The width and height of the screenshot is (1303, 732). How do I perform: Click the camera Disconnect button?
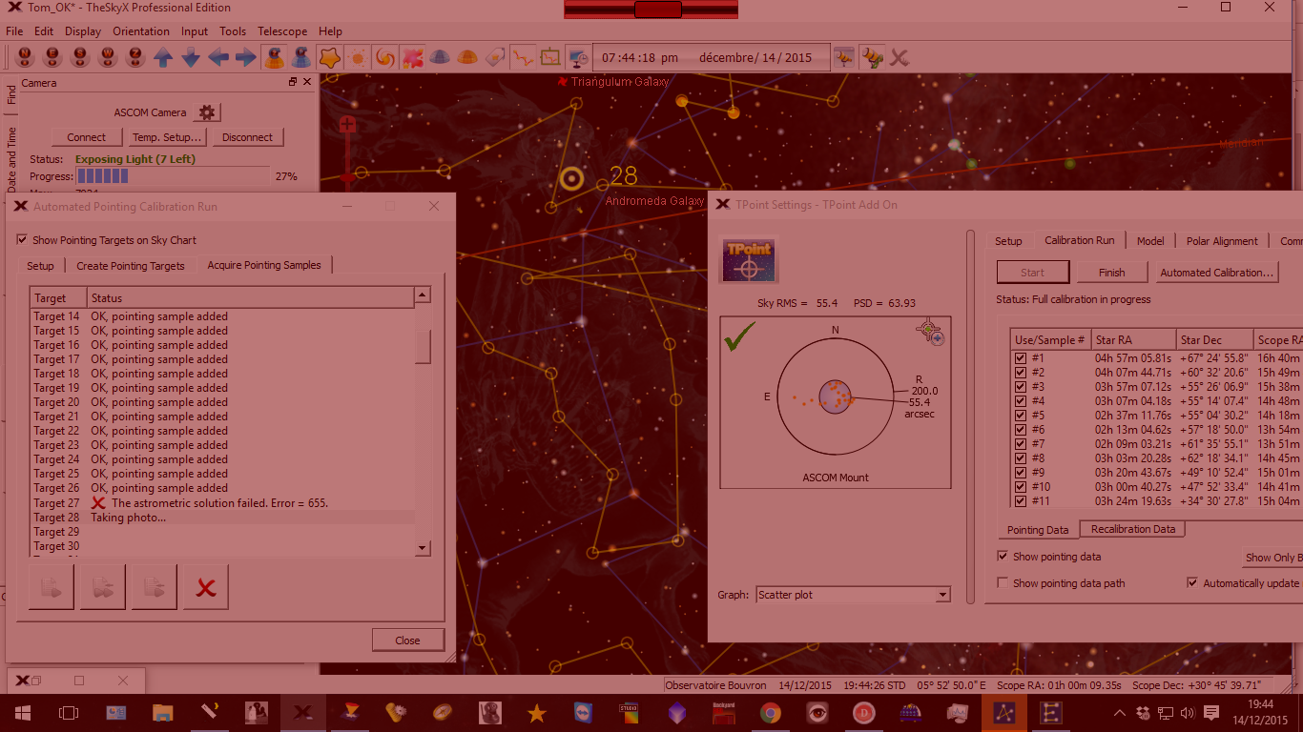point(247,137)
